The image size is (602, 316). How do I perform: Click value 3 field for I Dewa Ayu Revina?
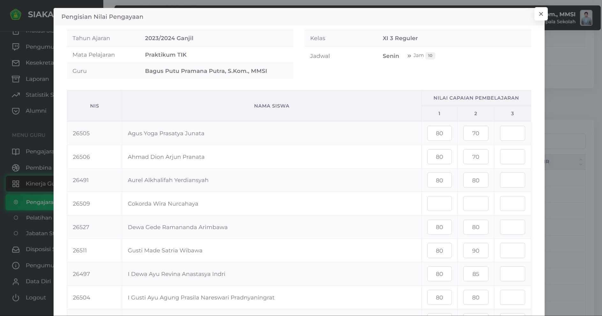point(512,274)
